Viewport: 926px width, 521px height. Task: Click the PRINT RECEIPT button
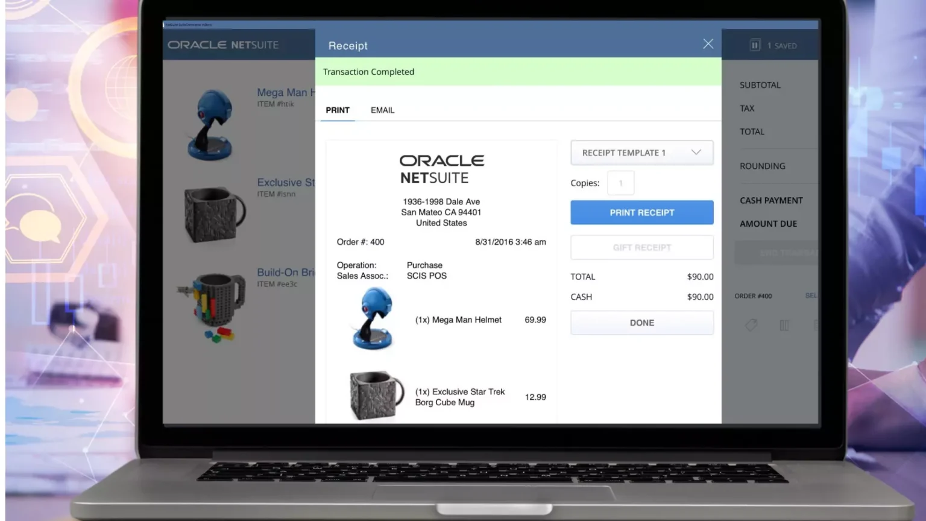[x=642, y=212]
